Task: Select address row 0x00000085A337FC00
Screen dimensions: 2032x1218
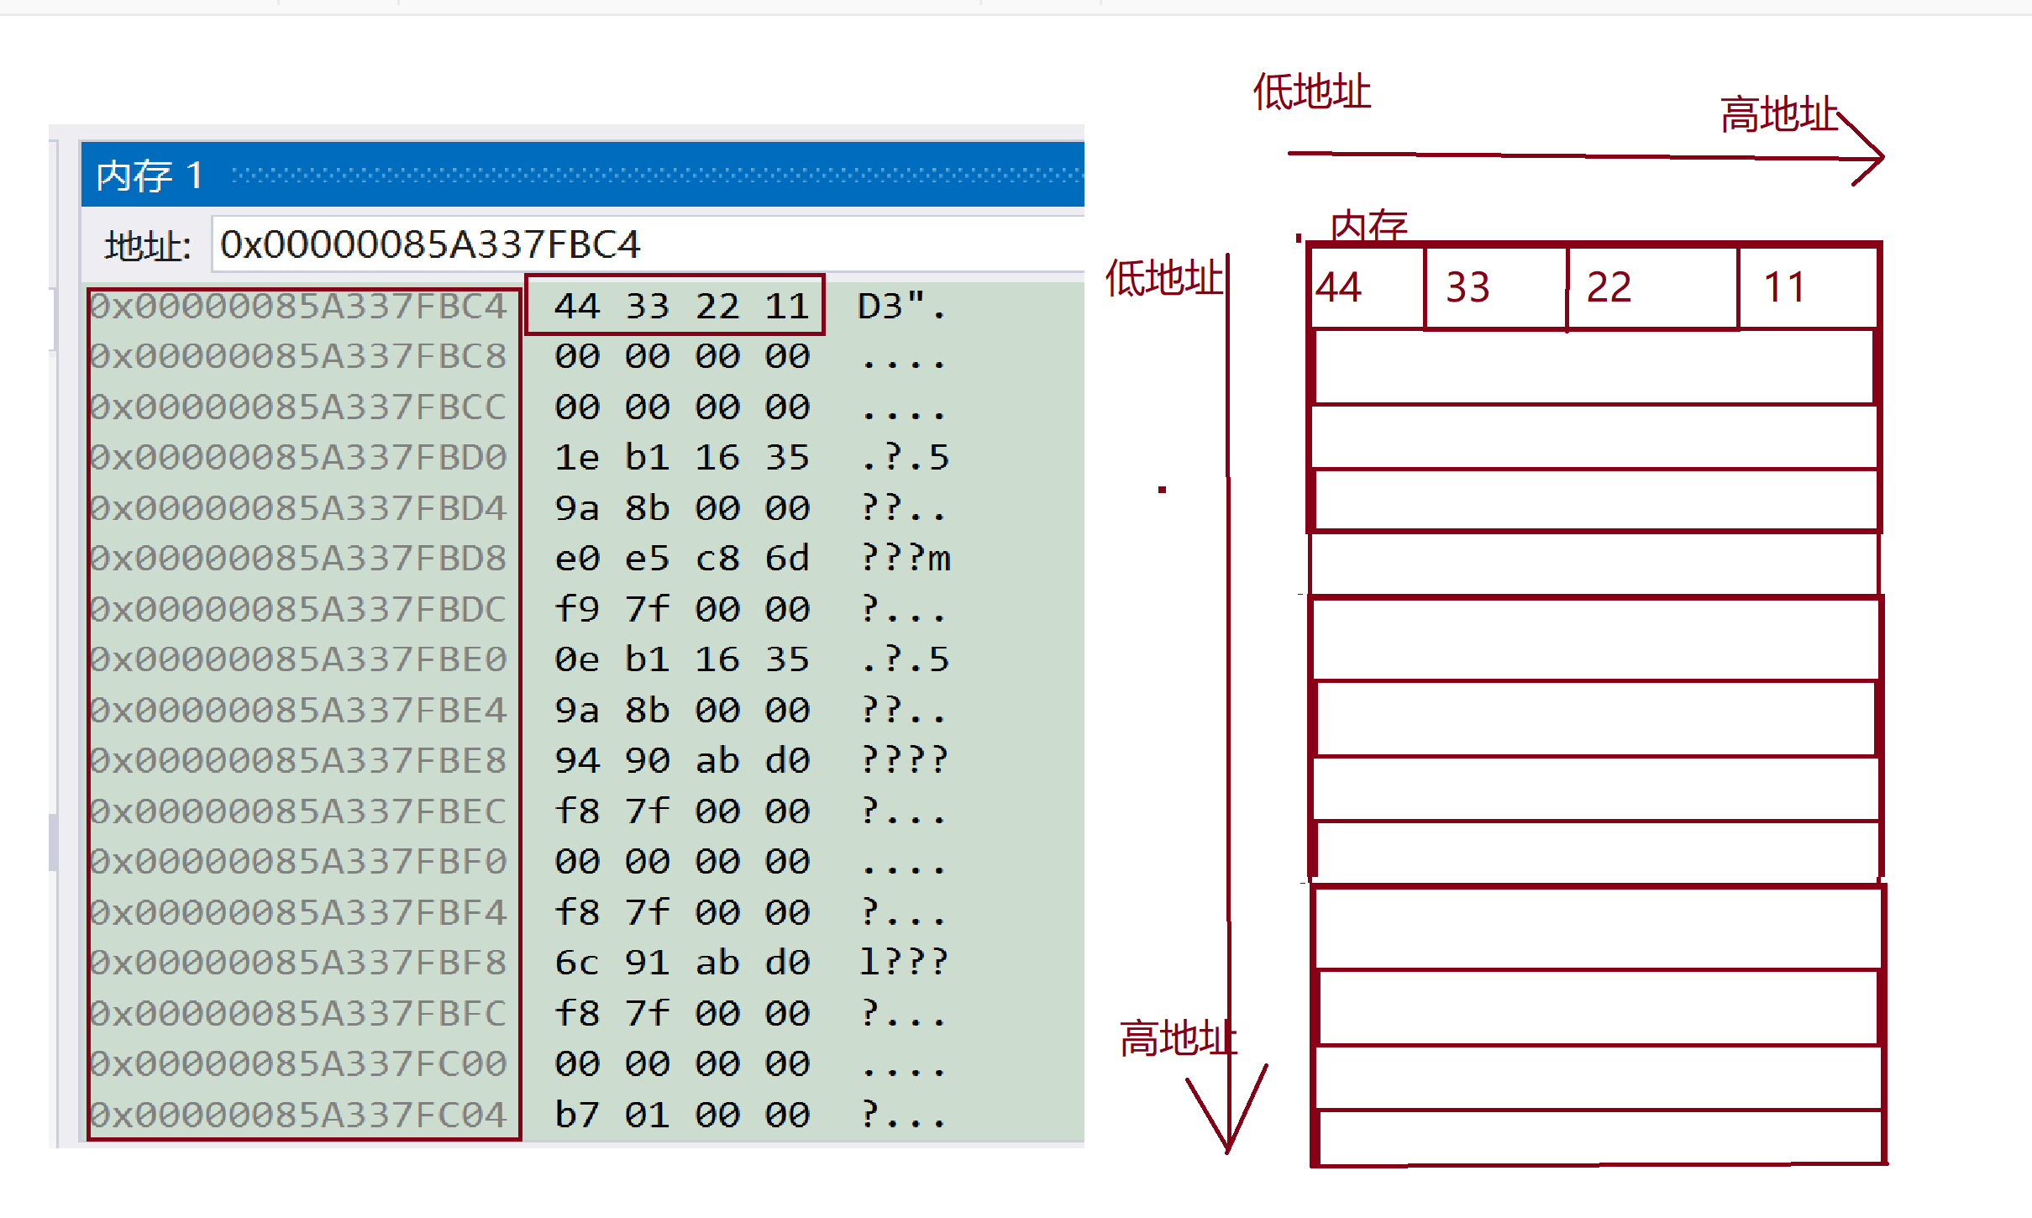Action: tap(298, 1064)
